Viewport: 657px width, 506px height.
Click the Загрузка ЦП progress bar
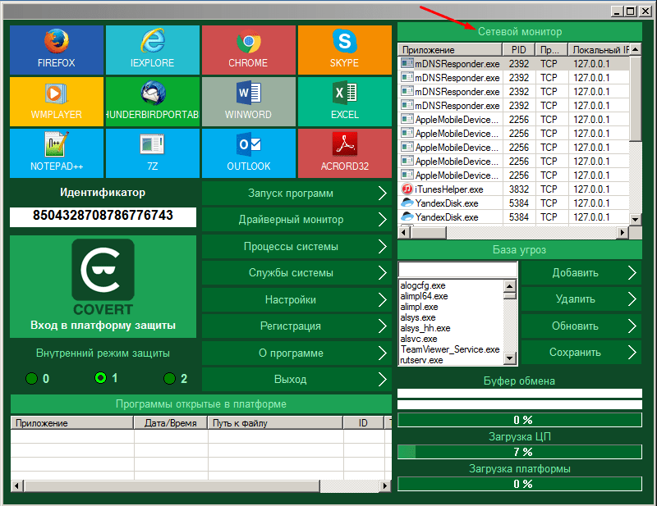[x=519, y=452]
